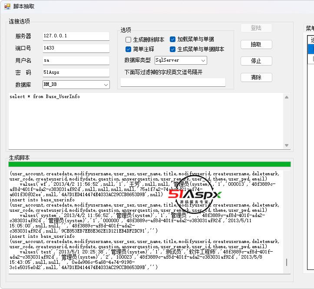The width and height of the screenshot is (314, 289).
Task: Click the generated script scrollbar thumb
Action: click(x=287, y=262)
